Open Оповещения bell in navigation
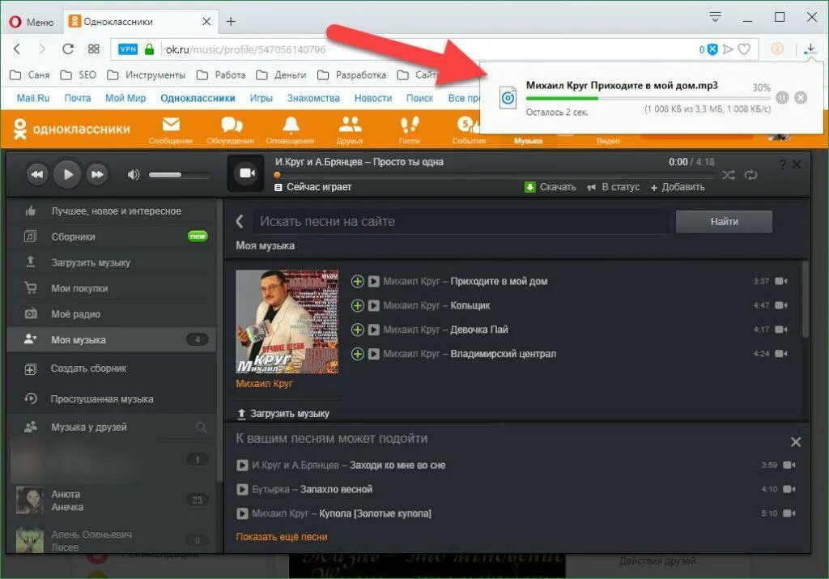829x579 pixels. tap(291, 130)
